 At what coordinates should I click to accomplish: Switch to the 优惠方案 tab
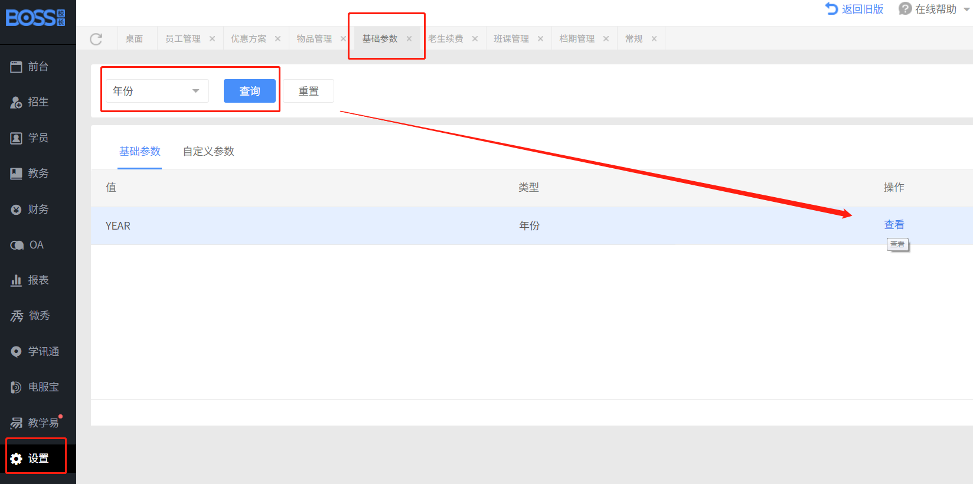249,39
